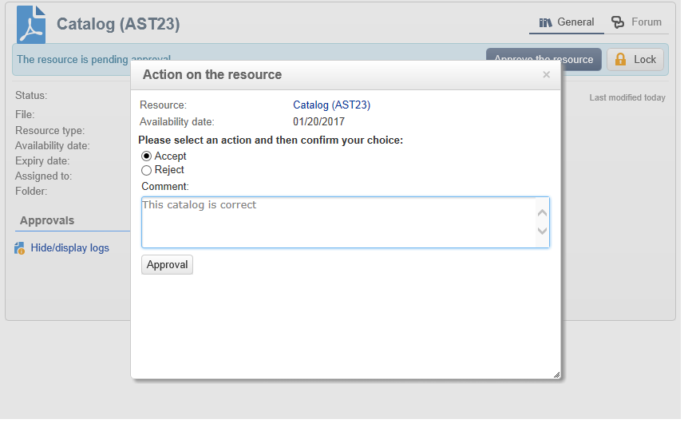Click the Approvals section heading
This screenshot has width=692, height=439.
pyautogui.click(x=47, y=220)
